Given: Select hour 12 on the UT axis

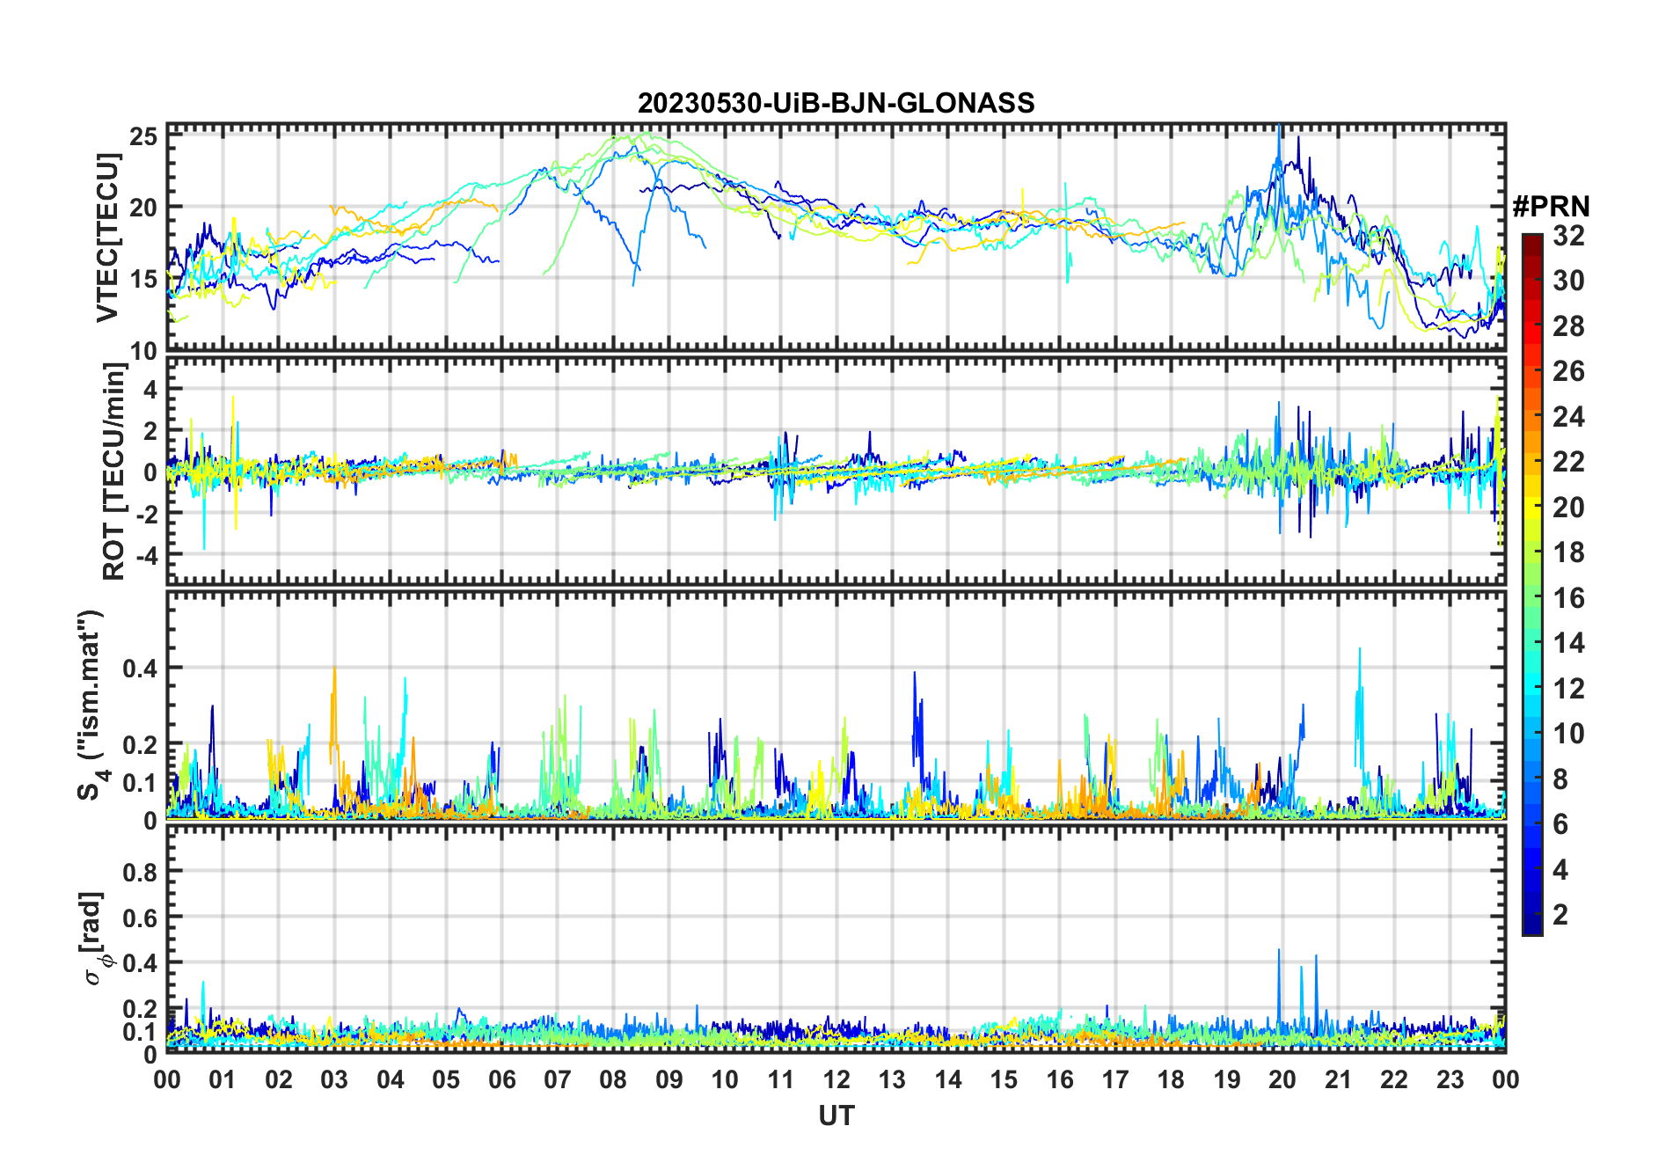Looking at the screenshot, I should coord(836,1079).
